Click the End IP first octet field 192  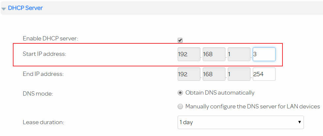point(189,74)
